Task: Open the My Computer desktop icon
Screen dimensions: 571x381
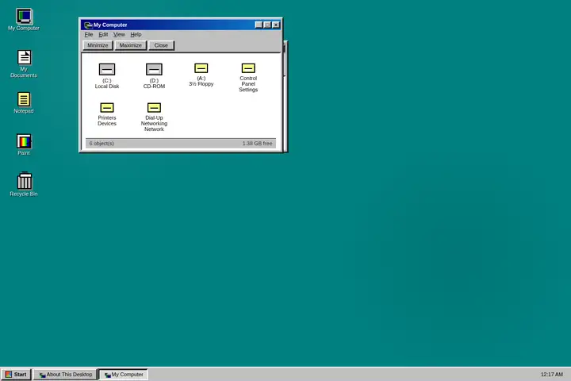Action: click(24, 19)
